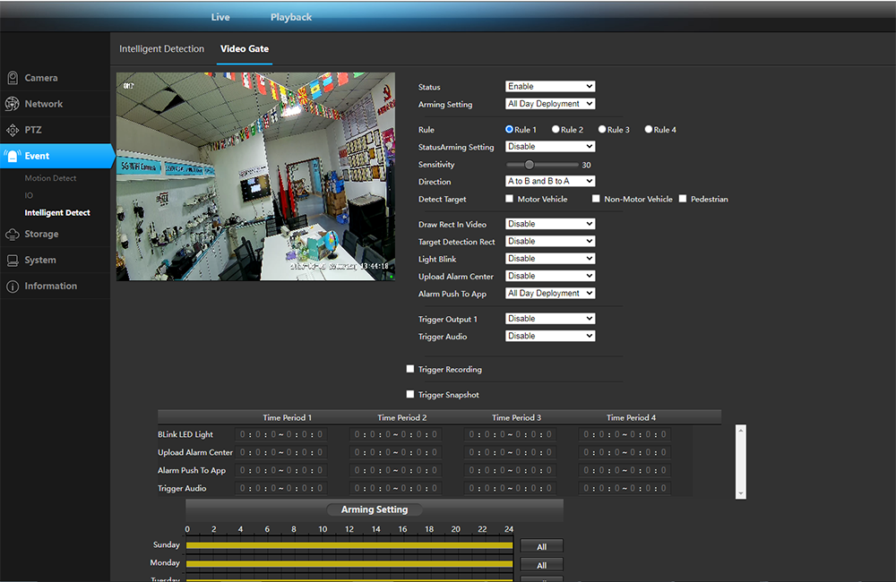Click the System monitor icon
The image size is (896, 582).
click(x=13, y=261)
